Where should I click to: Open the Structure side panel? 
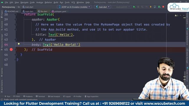(x=2, y=26)
